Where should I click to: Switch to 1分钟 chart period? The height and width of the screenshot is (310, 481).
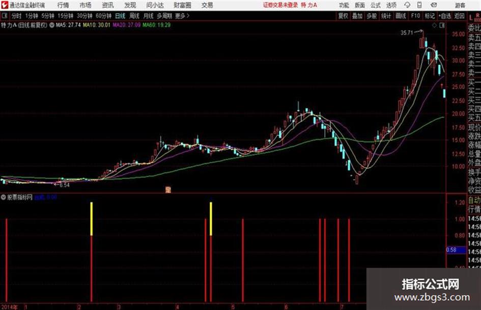(x=32, y=16)
